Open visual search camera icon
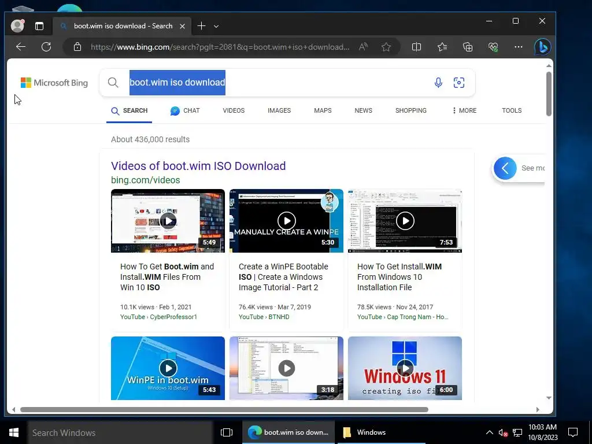592x444 pixels. pos(458,82)
